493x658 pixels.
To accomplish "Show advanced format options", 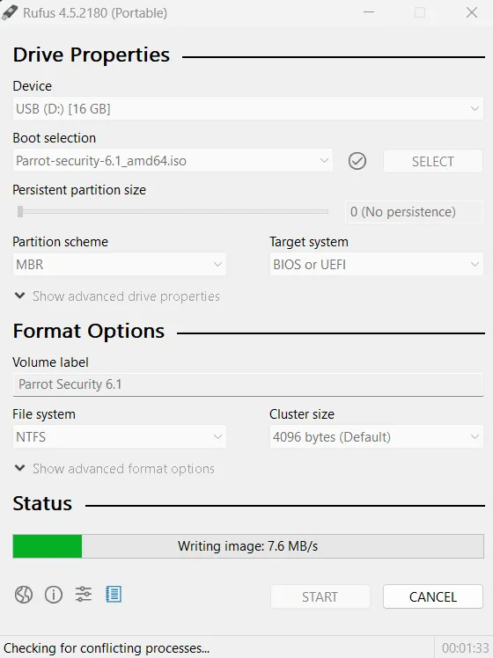I will [114, 469].
